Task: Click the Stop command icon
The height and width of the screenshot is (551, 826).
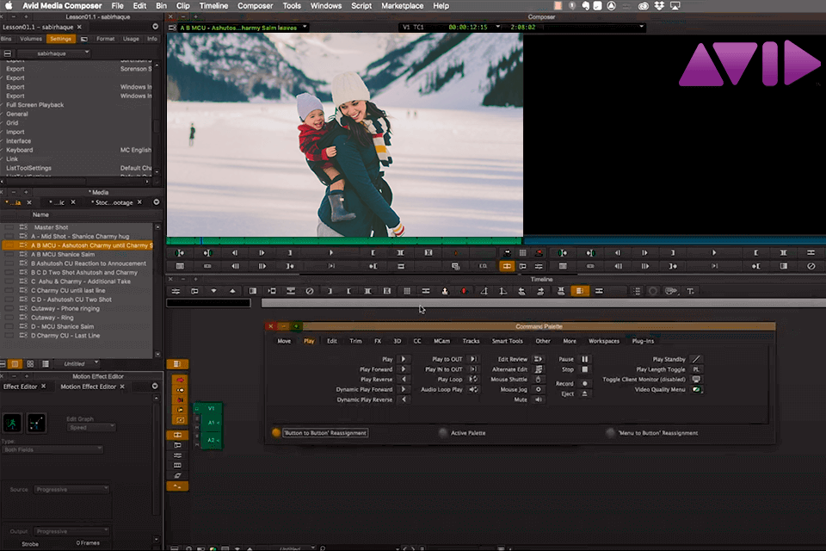Action: pyautogui.click(x=584, y=369)
